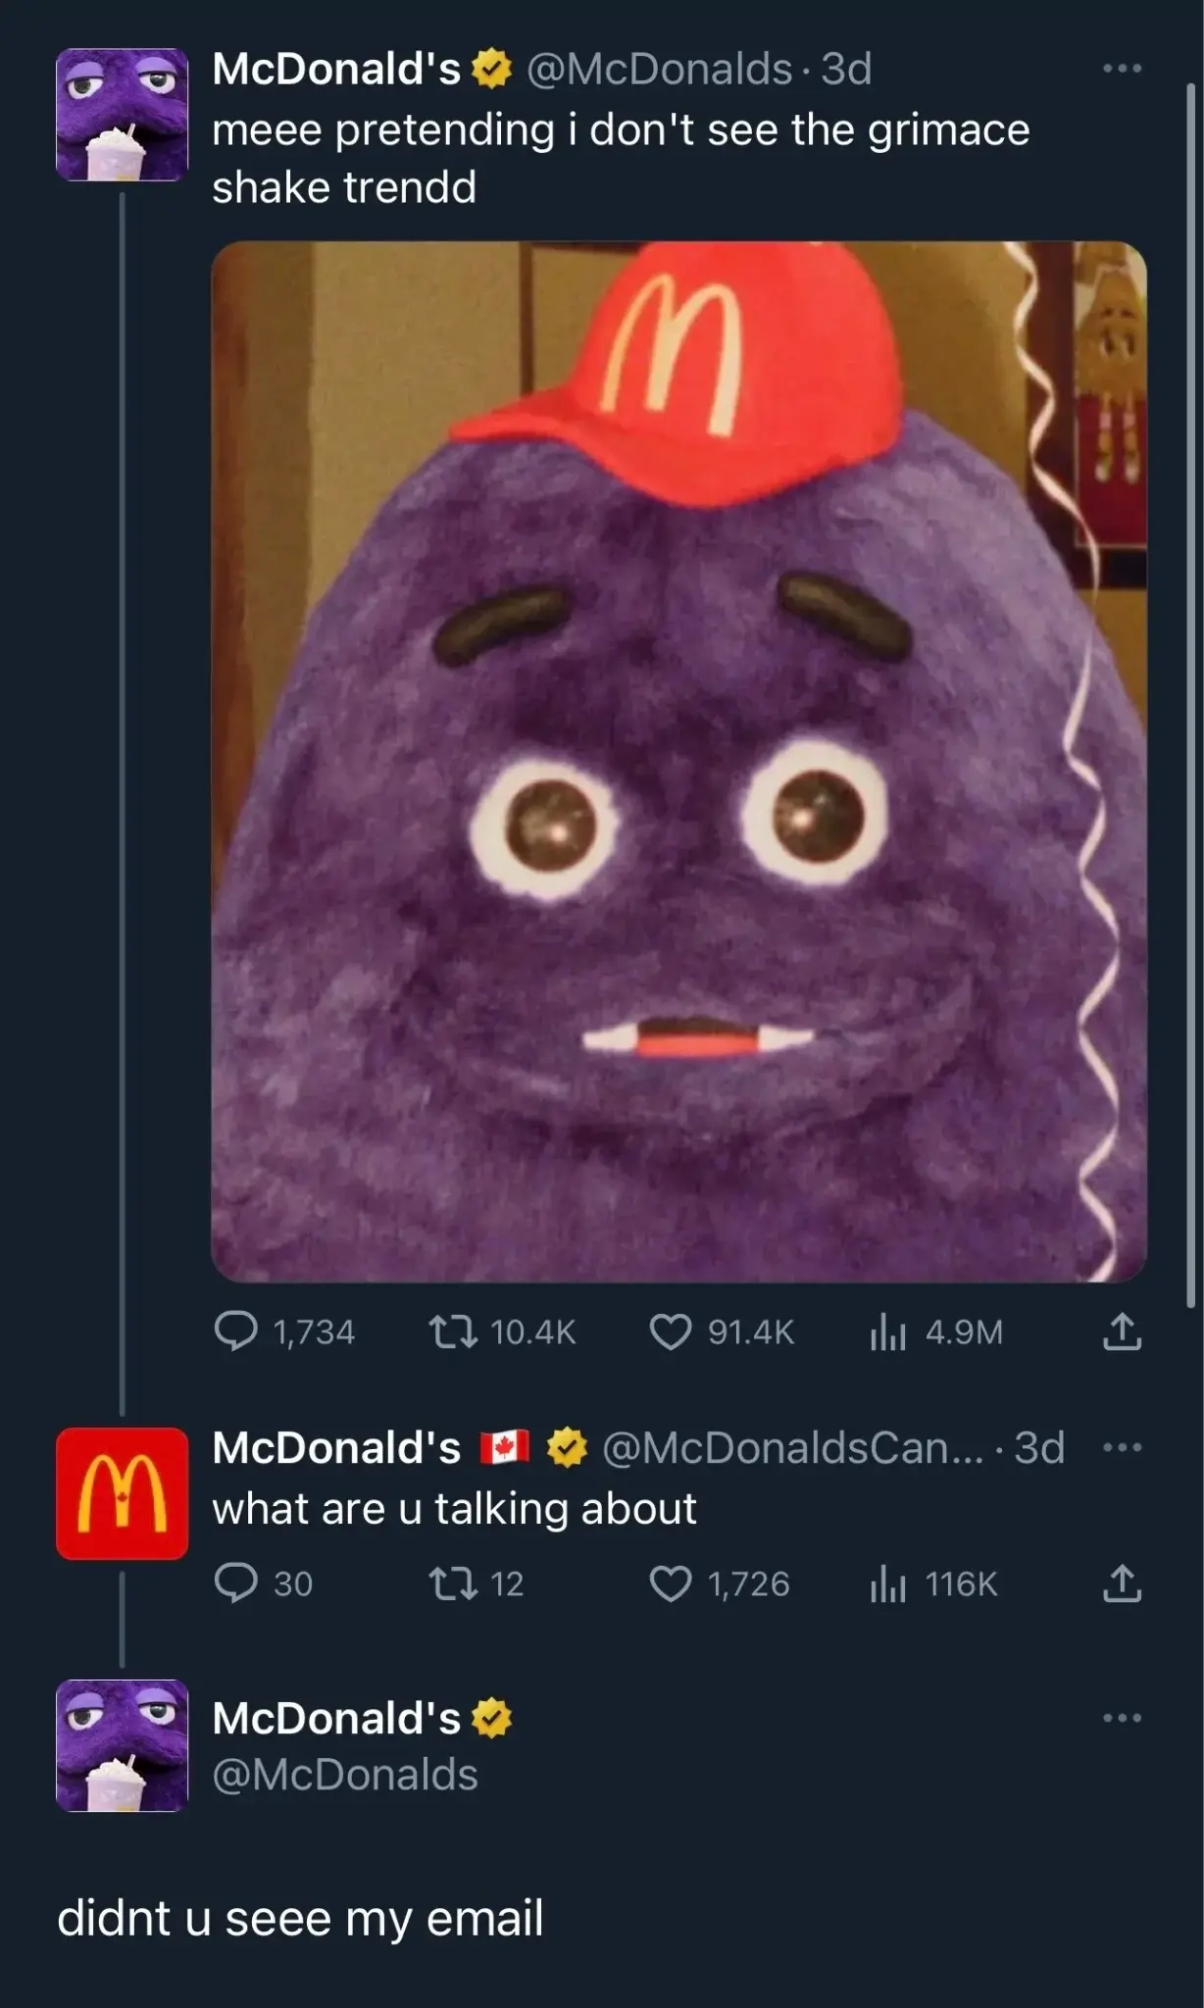Click the 3d timestamp on the first tweet
The height and width of the screenshot is (2008, 1204).
coord(846,69)
